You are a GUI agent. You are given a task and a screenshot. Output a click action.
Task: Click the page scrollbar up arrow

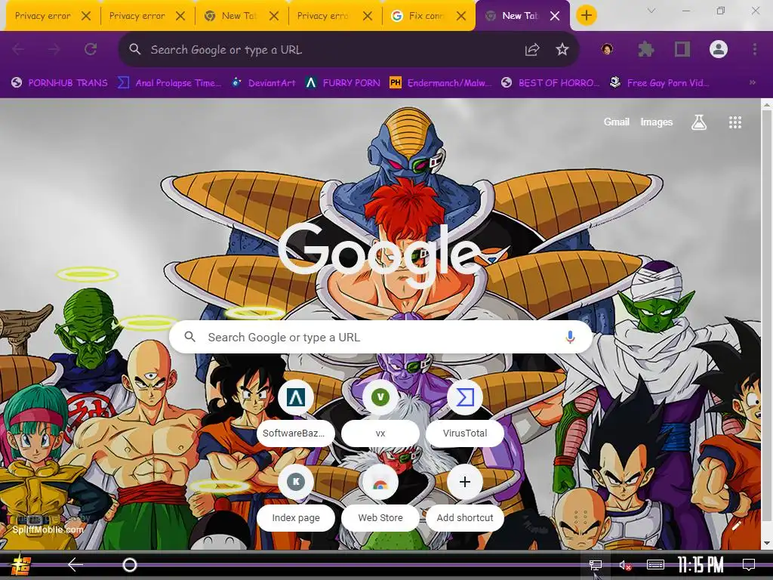[x=767, y=104]
